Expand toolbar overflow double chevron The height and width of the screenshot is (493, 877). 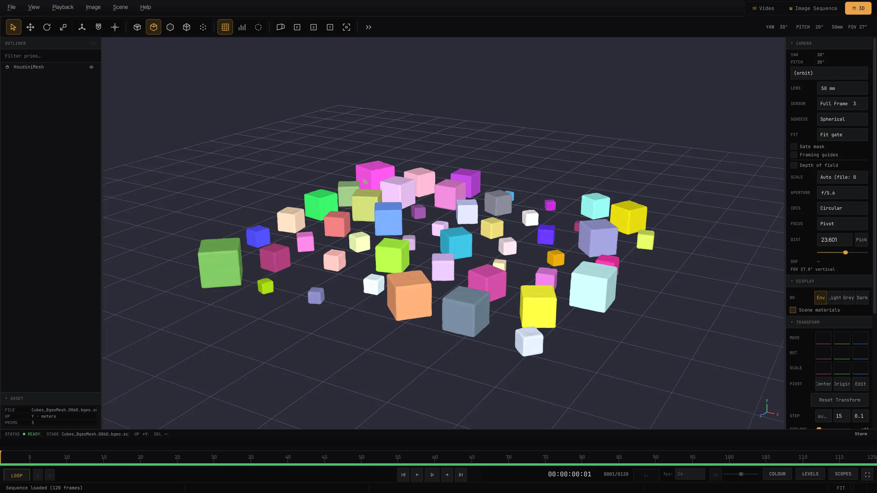[x=368, y=27]
